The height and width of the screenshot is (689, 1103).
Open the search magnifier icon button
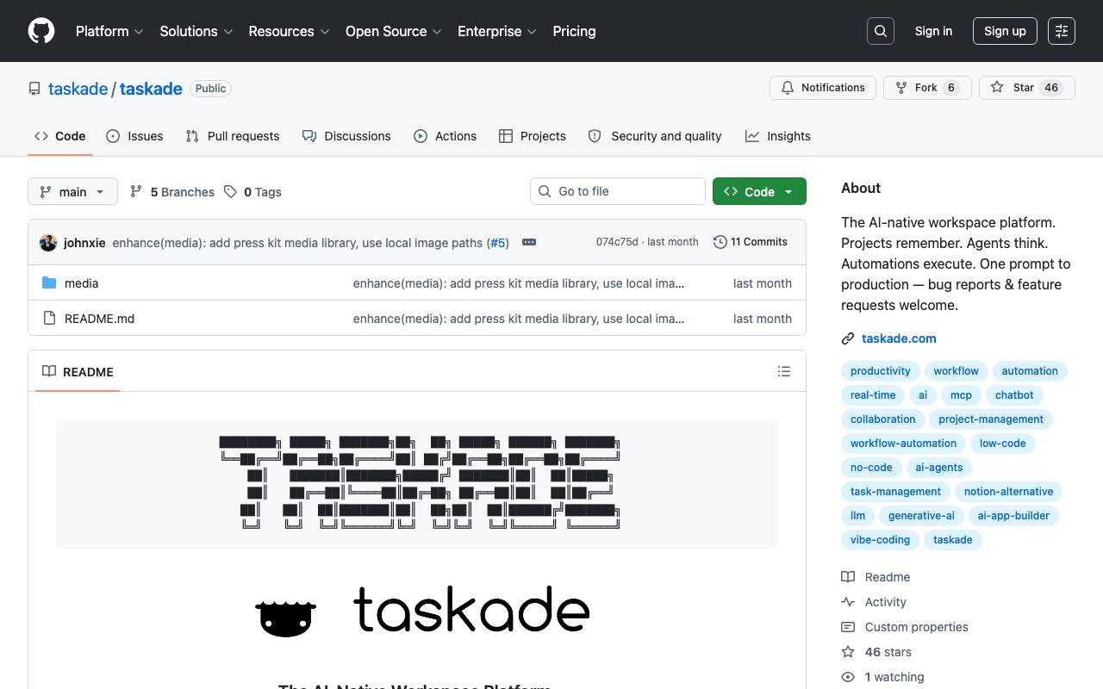click(881, 31)
